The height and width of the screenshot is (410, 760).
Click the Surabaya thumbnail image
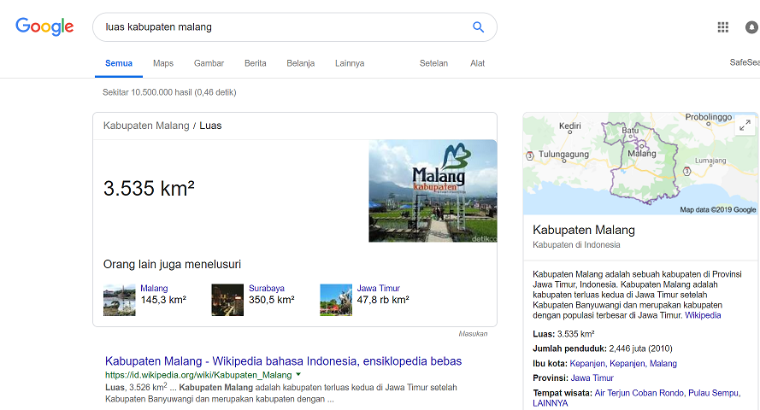tap(227, 300)
